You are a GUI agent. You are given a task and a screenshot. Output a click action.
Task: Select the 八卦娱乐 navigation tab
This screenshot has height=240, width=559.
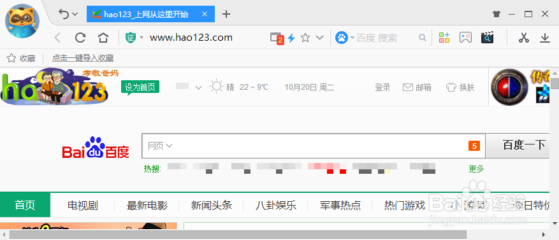click(x=276, y=205)
